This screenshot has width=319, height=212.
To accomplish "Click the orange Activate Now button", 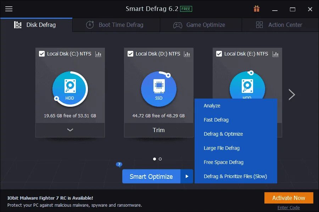I will tap(289, 198).
